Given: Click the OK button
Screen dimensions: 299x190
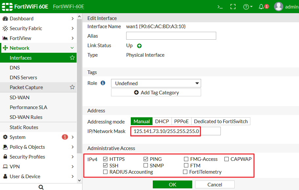Looking at the screenshot, I should tap(172, 184).
